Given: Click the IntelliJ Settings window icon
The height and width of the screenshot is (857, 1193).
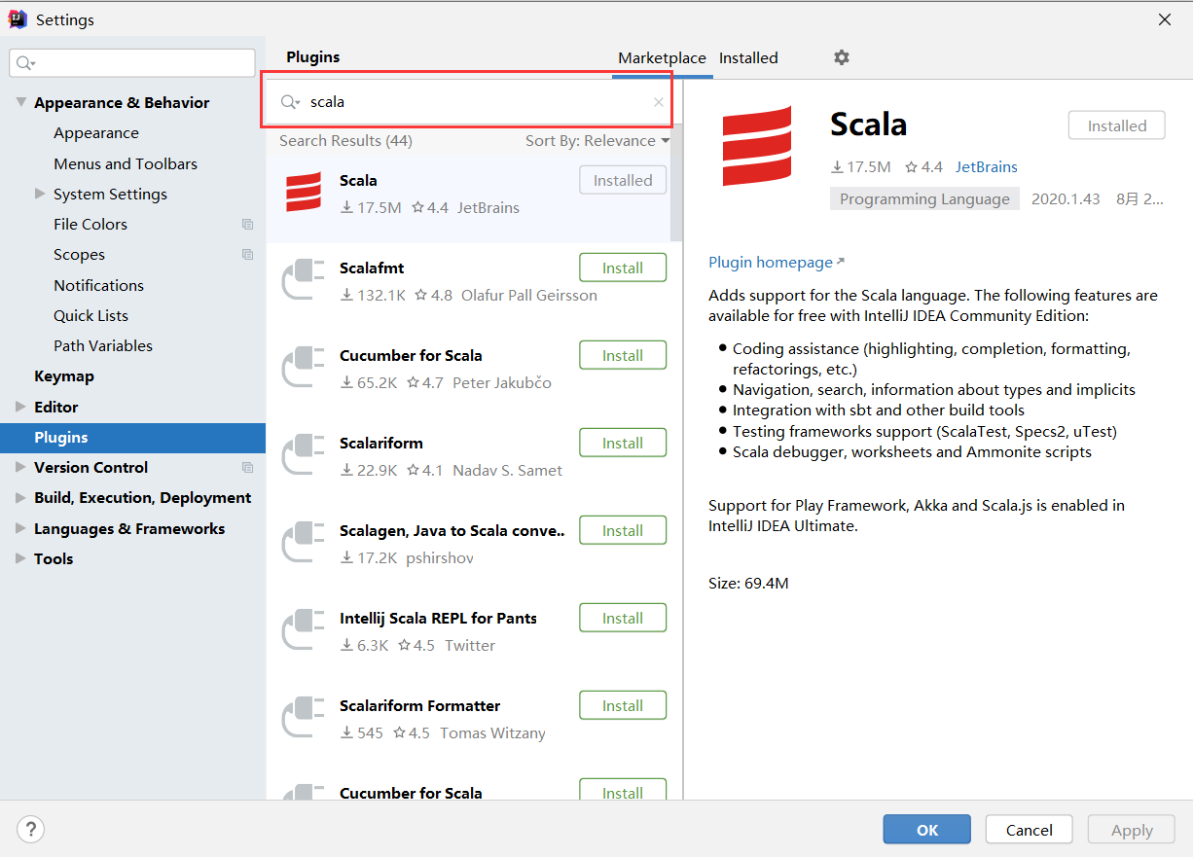Looking at the screenshot, I should pos(18,18).
